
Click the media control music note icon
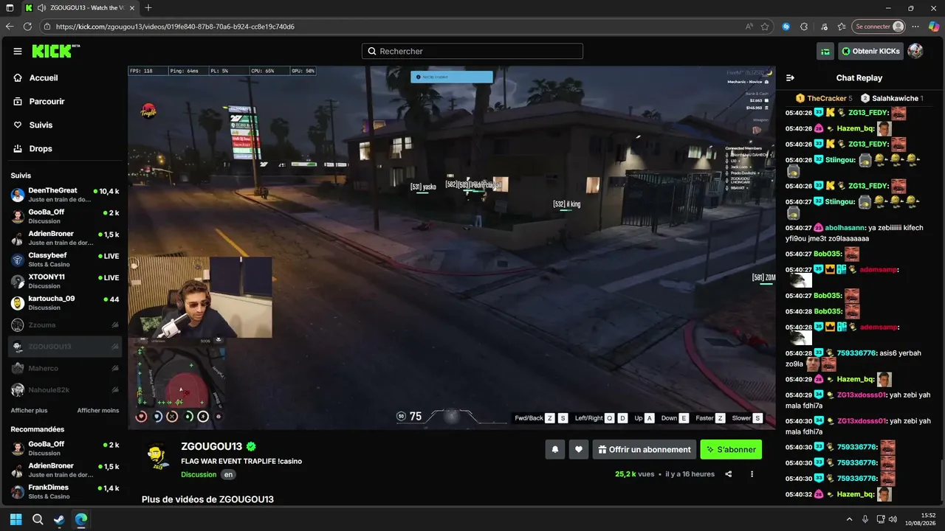pyautogui.click(x=824, y=27)
